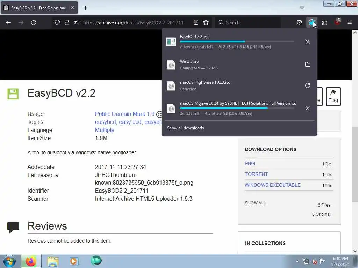Open containing folder for Win1.0.iso
The image size is (358, 268).
(308, 65)
